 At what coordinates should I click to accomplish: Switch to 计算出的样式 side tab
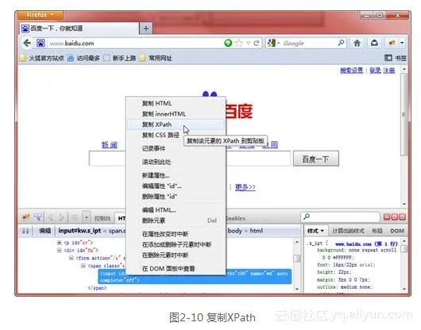(x=348, y=231)
